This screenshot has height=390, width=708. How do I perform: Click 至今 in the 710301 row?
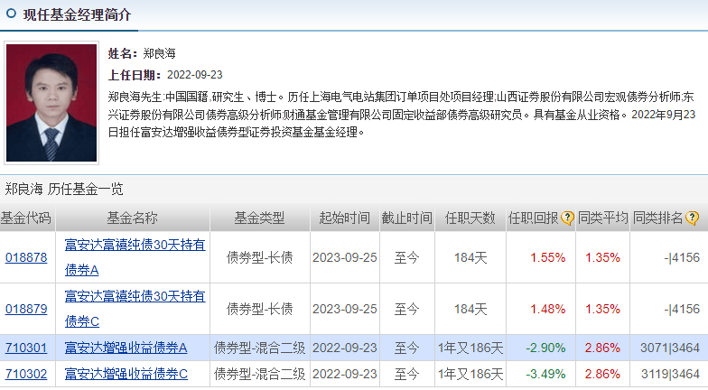[406, 348]
